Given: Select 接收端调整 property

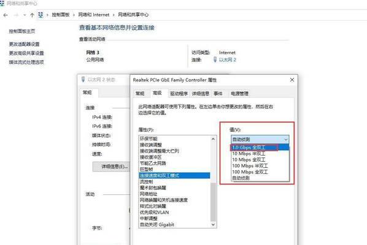Looking at the screenshot, I should (174, 145).
